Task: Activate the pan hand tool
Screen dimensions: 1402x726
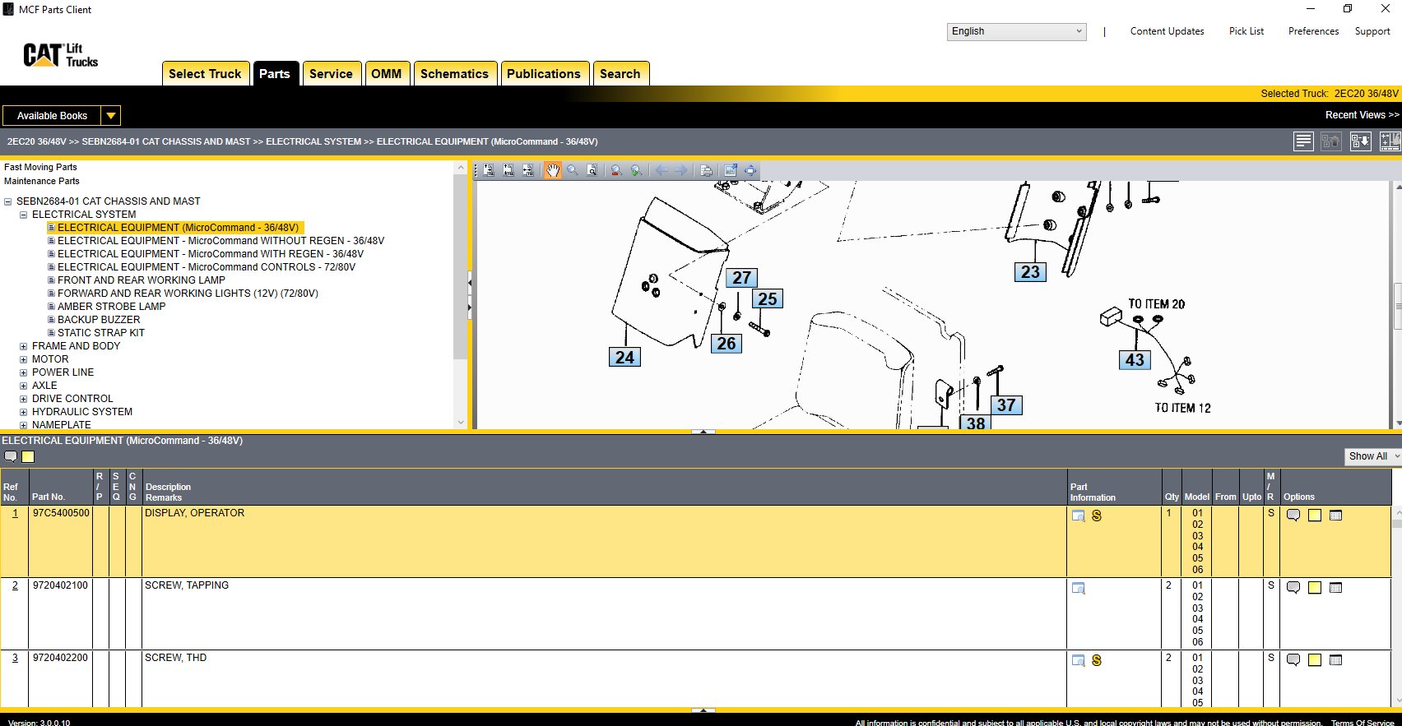Action: (x=552, y=170)
